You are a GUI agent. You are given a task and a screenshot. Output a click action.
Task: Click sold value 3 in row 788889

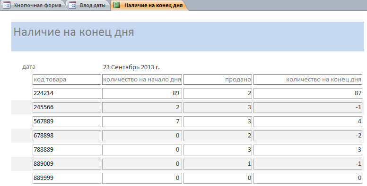click(218, 150)
